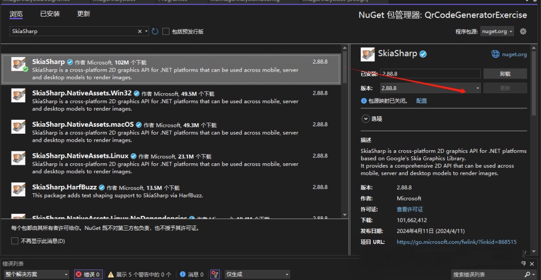Click SkiaSharp.NativeAssets.macOS package icon

(x=19, y=127)
